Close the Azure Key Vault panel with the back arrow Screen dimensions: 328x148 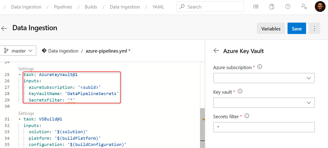216,51
